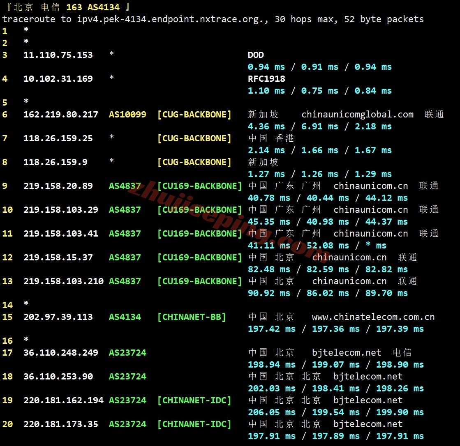Click [CHINANET-IDC] label on hop 19

coord(194,400)
